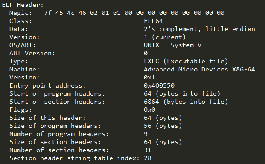
Task: Select the '56 (bytes)' program headers size
Action: 163,126
